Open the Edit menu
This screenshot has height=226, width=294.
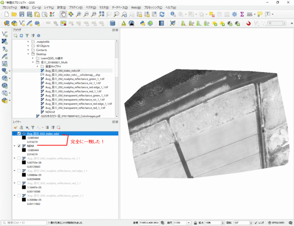pos(24,7)
